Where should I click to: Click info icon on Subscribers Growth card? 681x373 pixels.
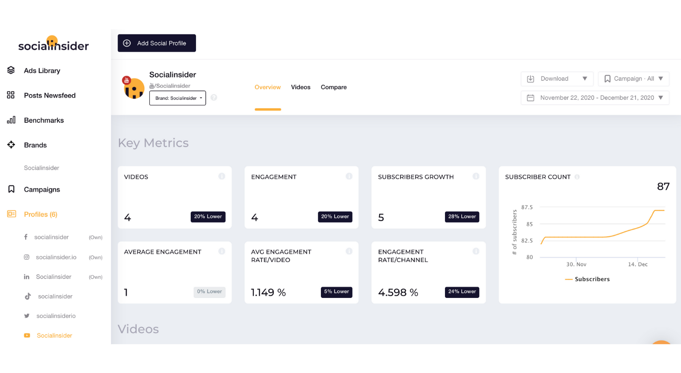476,176
